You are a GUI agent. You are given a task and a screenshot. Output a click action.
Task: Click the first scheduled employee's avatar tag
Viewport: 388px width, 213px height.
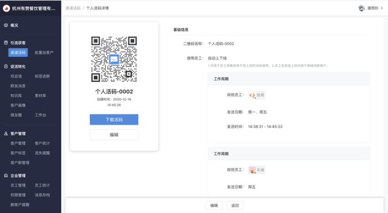(x=257, y=95)
